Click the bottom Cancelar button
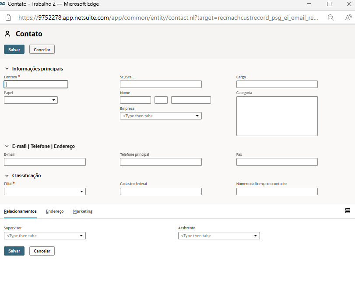 (42, 251)
